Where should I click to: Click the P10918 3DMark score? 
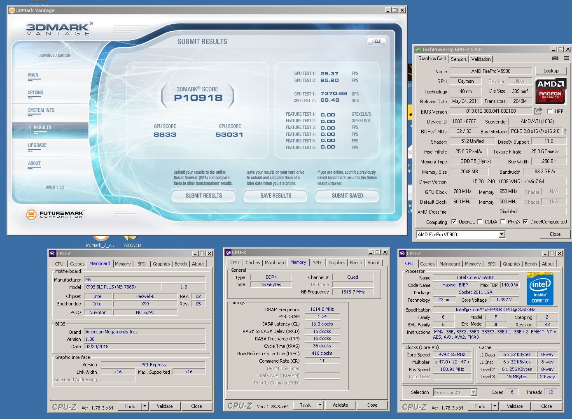[198, 98]
